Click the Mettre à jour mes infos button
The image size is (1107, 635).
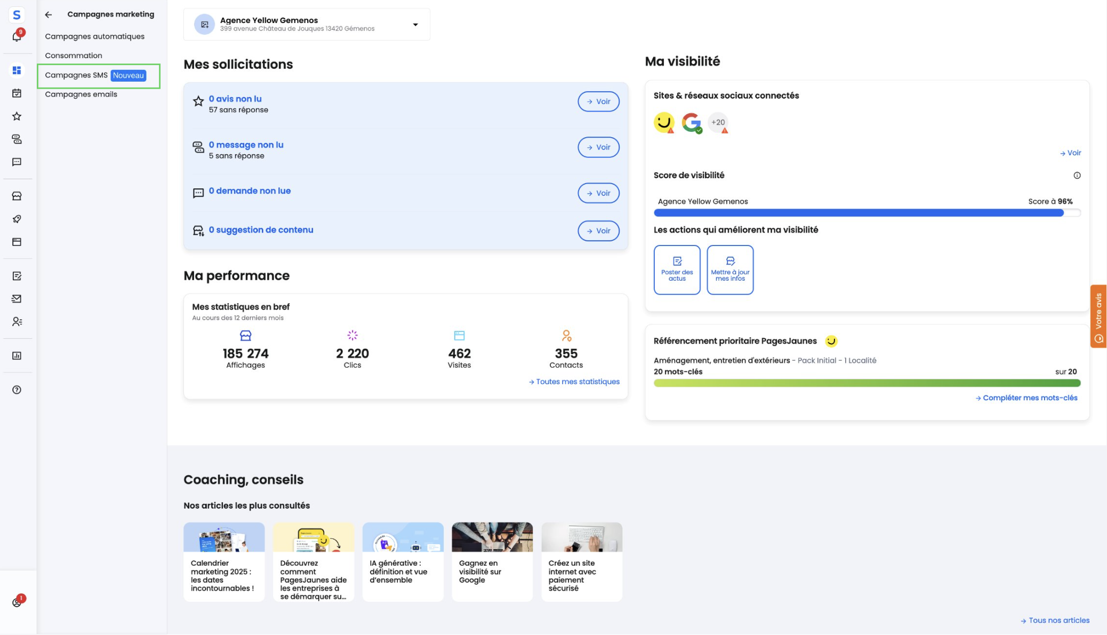pyautogui.click(x=730, y=270)
